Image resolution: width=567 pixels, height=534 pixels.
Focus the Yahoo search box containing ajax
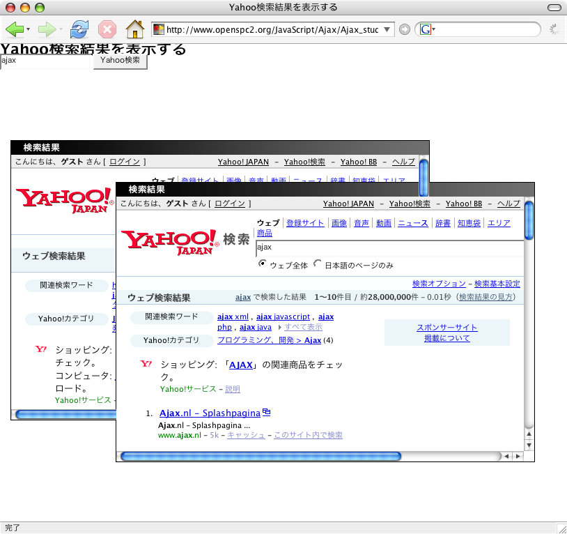390,248
